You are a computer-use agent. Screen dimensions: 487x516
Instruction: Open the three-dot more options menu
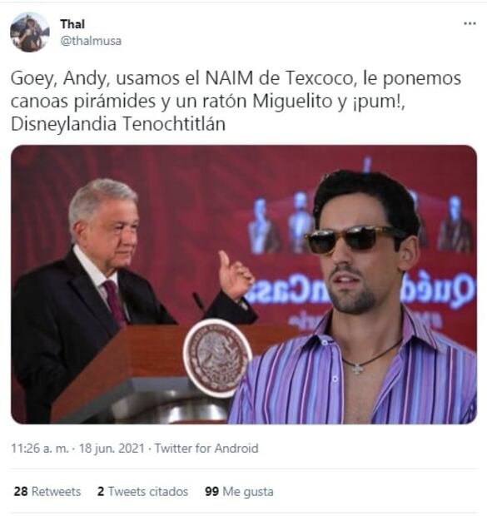pos(470,23)
